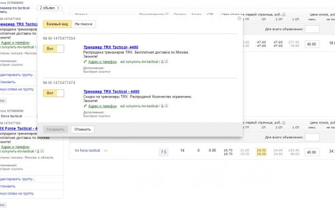
Task: Click dash icon next to trx force tactical
Action: [x=106, y=151]
